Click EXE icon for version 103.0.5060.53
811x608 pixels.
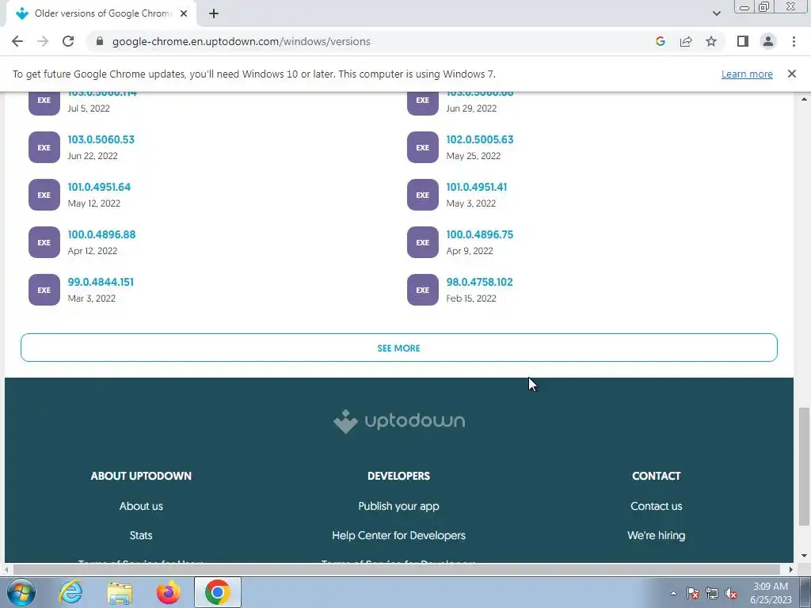44,147
